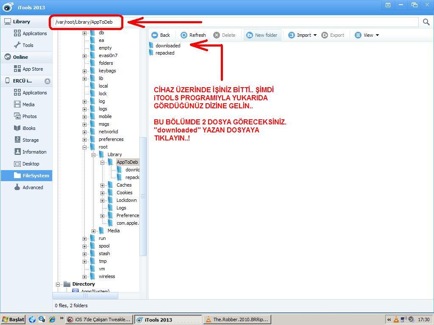This screenshot has height=325, width=434.
Task: Open Tools in the sidebar
Action: click(24, 45)
